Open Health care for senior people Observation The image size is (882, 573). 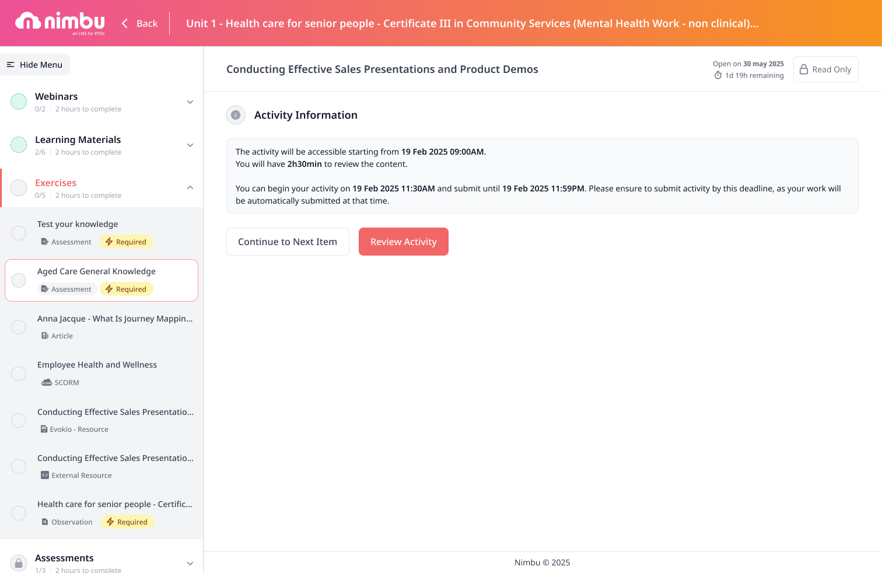click(115, 504)
